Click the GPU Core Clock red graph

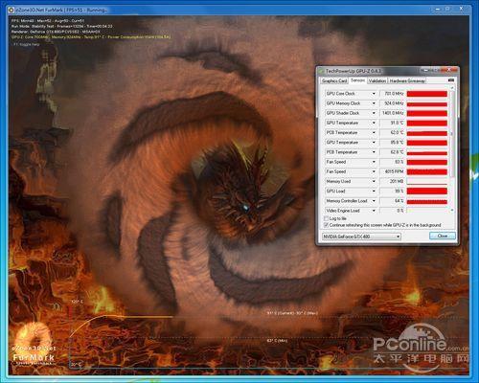coord(427,94)
